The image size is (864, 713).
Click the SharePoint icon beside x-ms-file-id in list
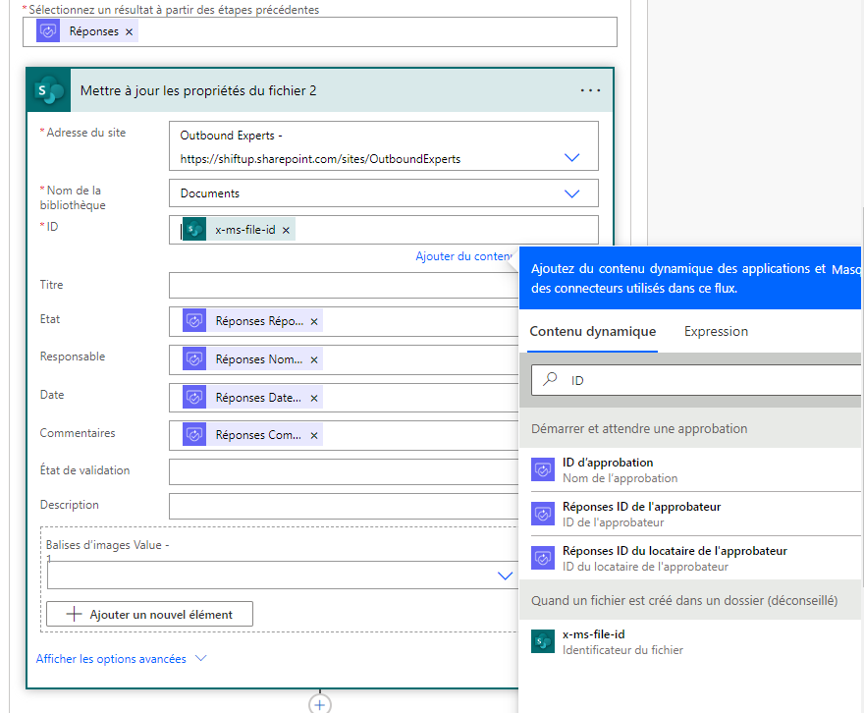click(x=543, y=641)
